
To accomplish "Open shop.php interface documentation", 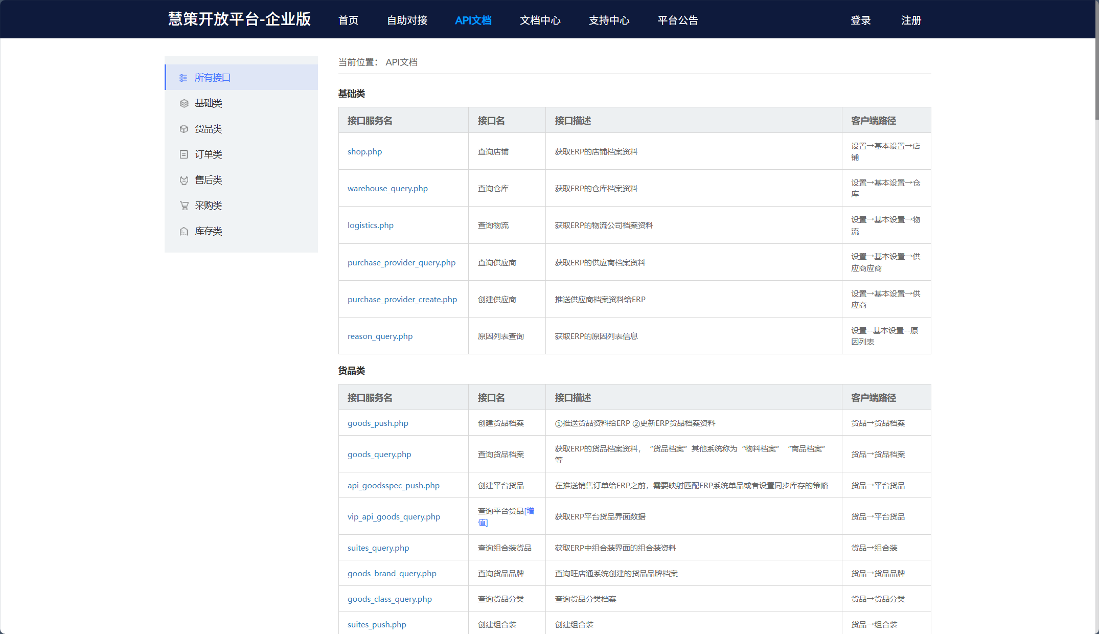I will click(364, 151).
